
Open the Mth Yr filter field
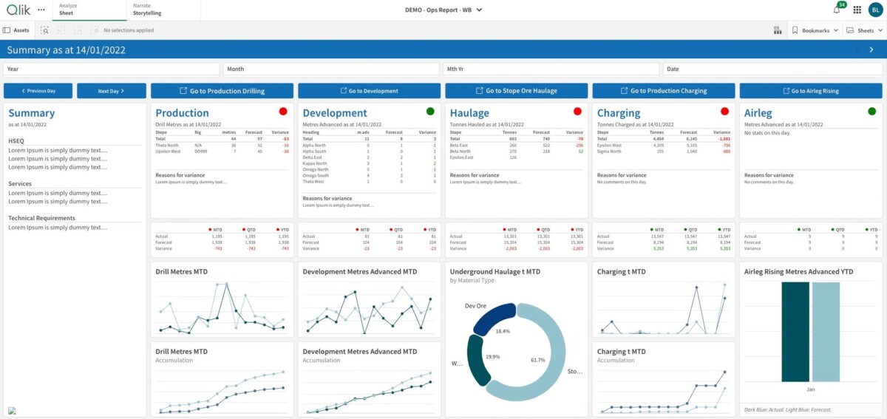click(x=551, y=69)
